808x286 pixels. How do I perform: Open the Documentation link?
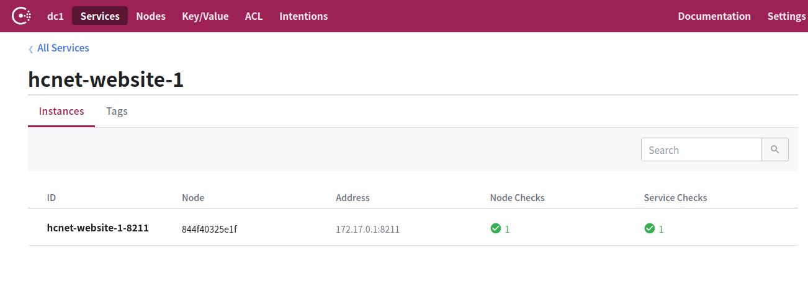coord(714,16)
